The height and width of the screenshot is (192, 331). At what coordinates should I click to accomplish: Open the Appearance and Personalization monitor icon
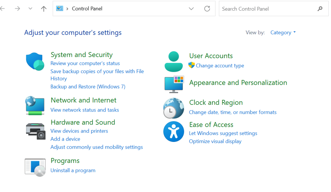[x=174, y=84]
